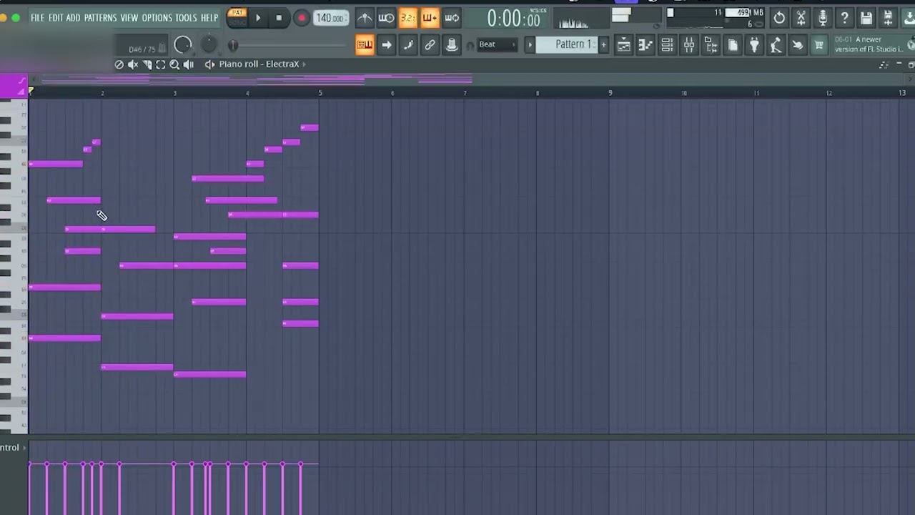This screenshot has width=915, height=515.
Task: Start playback with the Play button
Action: (x=258, y=18)
